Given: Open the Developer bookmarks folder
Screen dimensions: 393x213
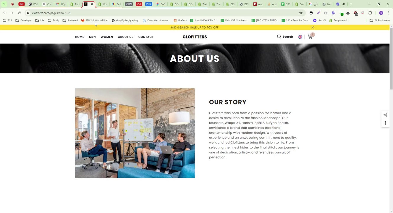Looking at the screenshot, I should tap(24, 20).
